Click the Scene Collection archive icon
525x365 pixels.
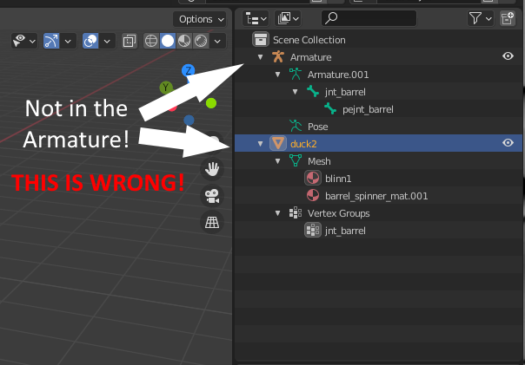pos(261,39)
